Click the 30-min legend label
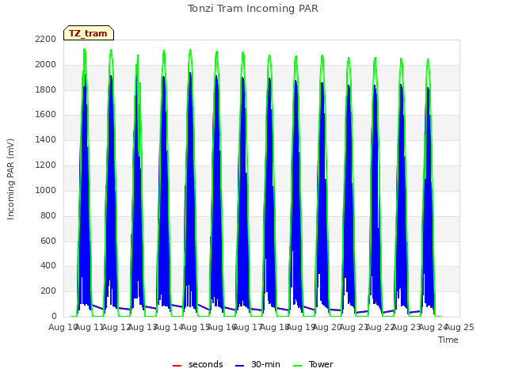Screen dimensions: 507x380 pos(265,364)
